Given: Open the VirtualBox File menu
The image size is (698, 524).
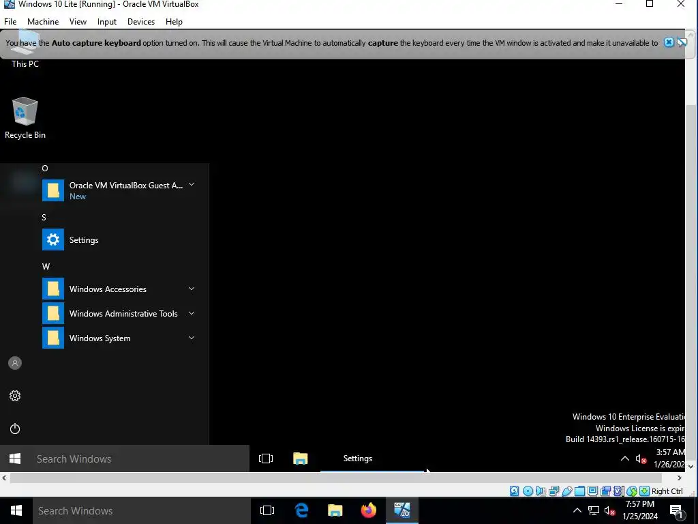Looking at the screenshot, I should 10,21.
